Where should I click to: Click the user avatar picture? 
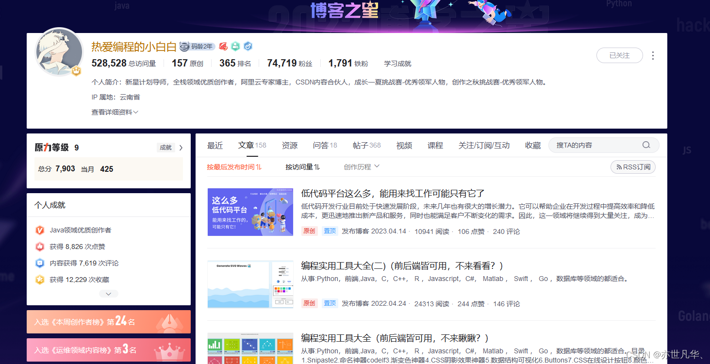[60, 51]
